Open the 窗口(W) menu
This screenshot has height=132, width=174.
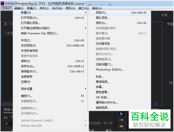tap(84, 8)
